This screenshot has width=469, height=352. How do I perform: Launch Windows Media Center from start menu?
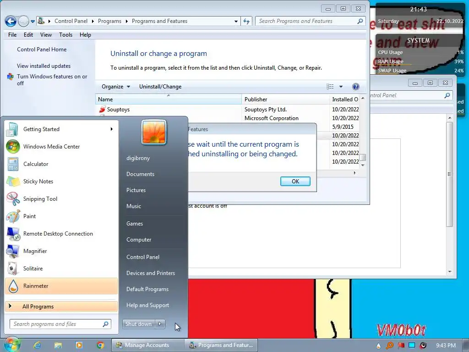click(61, 146)
